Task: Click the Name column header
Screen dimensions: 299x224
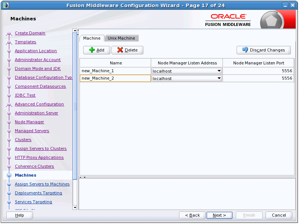Action: [x=116, y=63]
